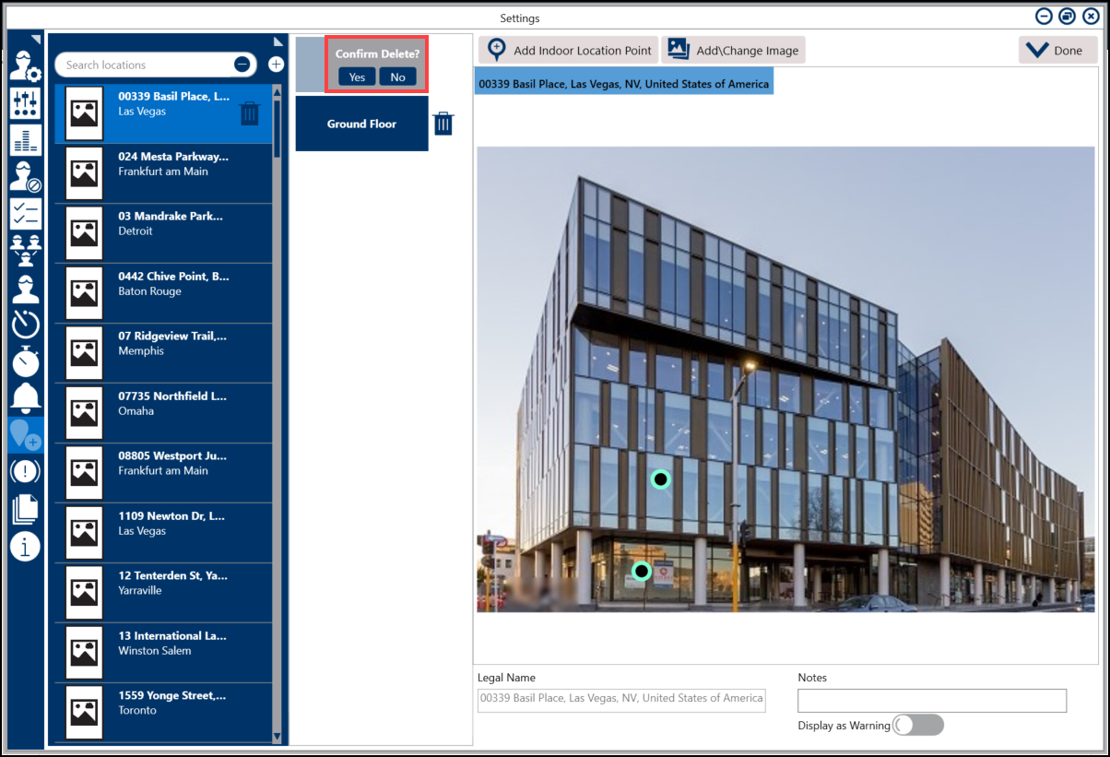This screenshot has height=757, width=1110.
Task: Click the upper indoor location point marker
Action: [x=660, y=479]
